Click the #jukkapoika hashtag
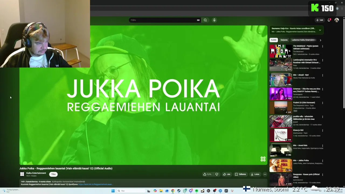This screenshot has height=194, width=345. (x=57, y=182)
